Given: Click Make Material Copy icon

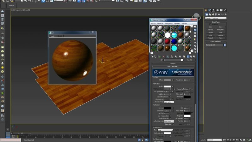Looking at the screenshot, I should 168,56.
